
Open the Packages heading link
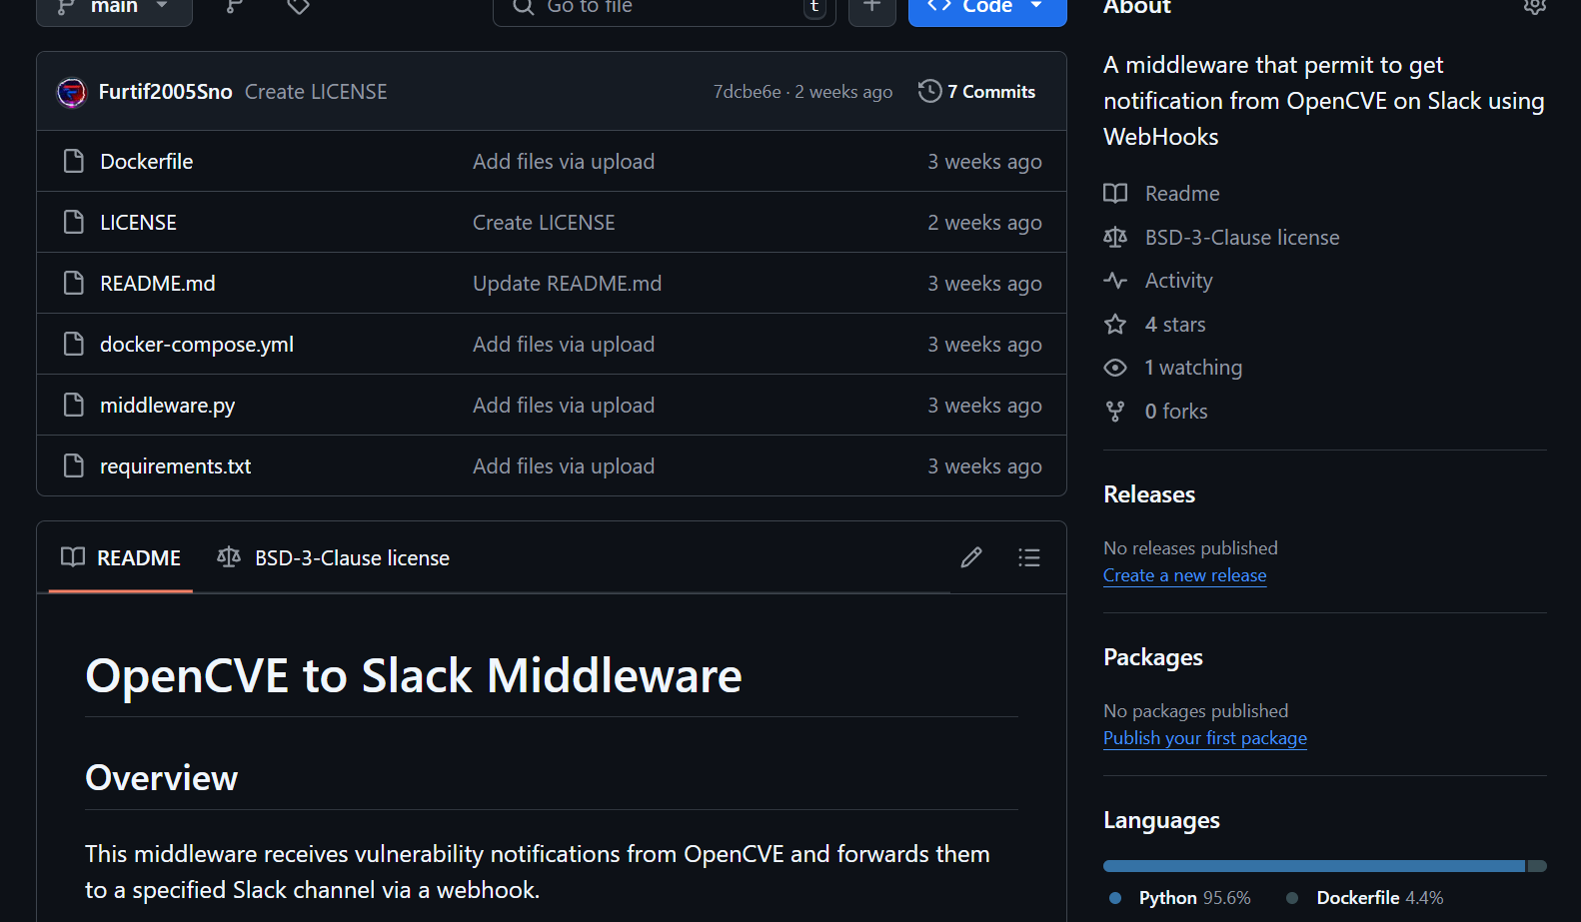coord(1153,657)
